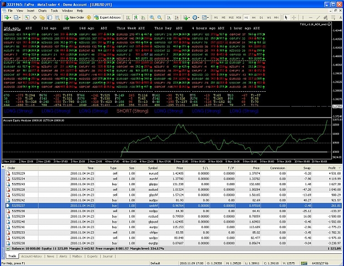Zoom out of the chart
The image size is (344, 266).
tap(160, 18)
